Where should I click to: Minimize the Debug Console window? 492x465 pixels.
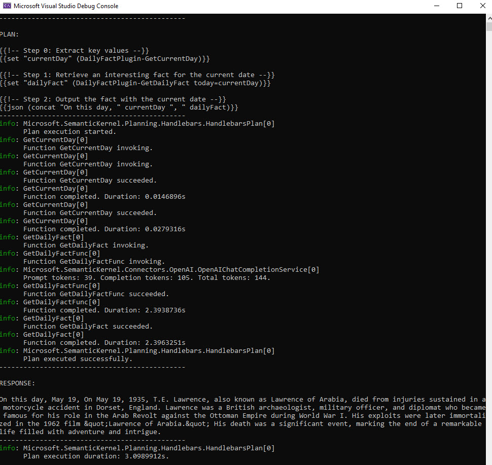tap(437, 6)
